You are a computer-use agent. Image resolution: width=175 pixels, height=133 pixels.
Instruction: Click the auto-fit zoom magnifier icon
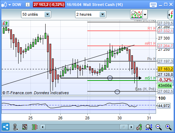tap(149, 127)
